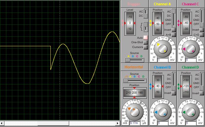This screenshot has width=205, height=127.
Task: Click the left scroll arrow under waveform
Action: click(2, 123)
